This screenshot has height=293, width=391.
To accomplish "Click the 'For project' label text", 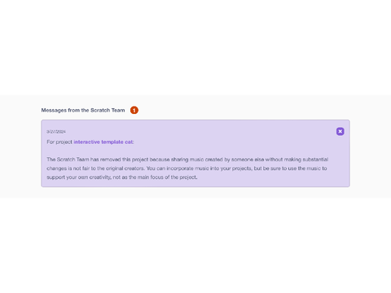I will coord(59,142).
